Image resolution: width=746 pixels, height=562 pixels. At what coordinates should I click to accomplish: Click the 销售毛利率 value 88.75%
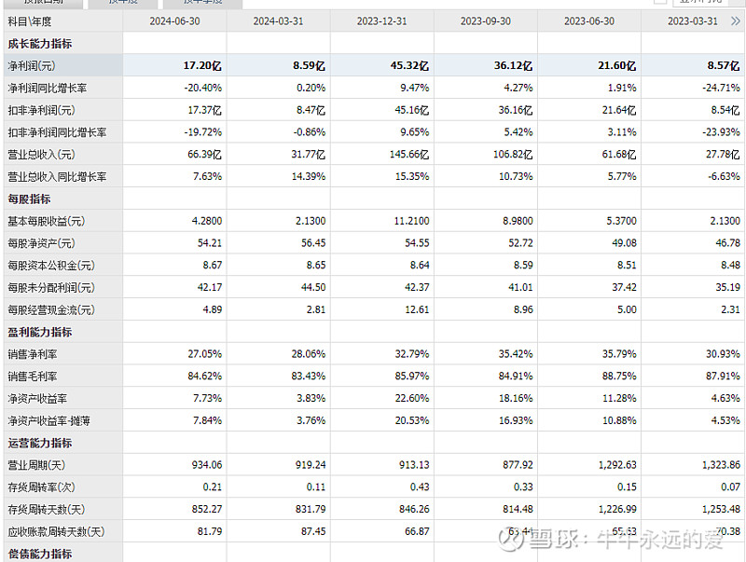tap(619, 377)
